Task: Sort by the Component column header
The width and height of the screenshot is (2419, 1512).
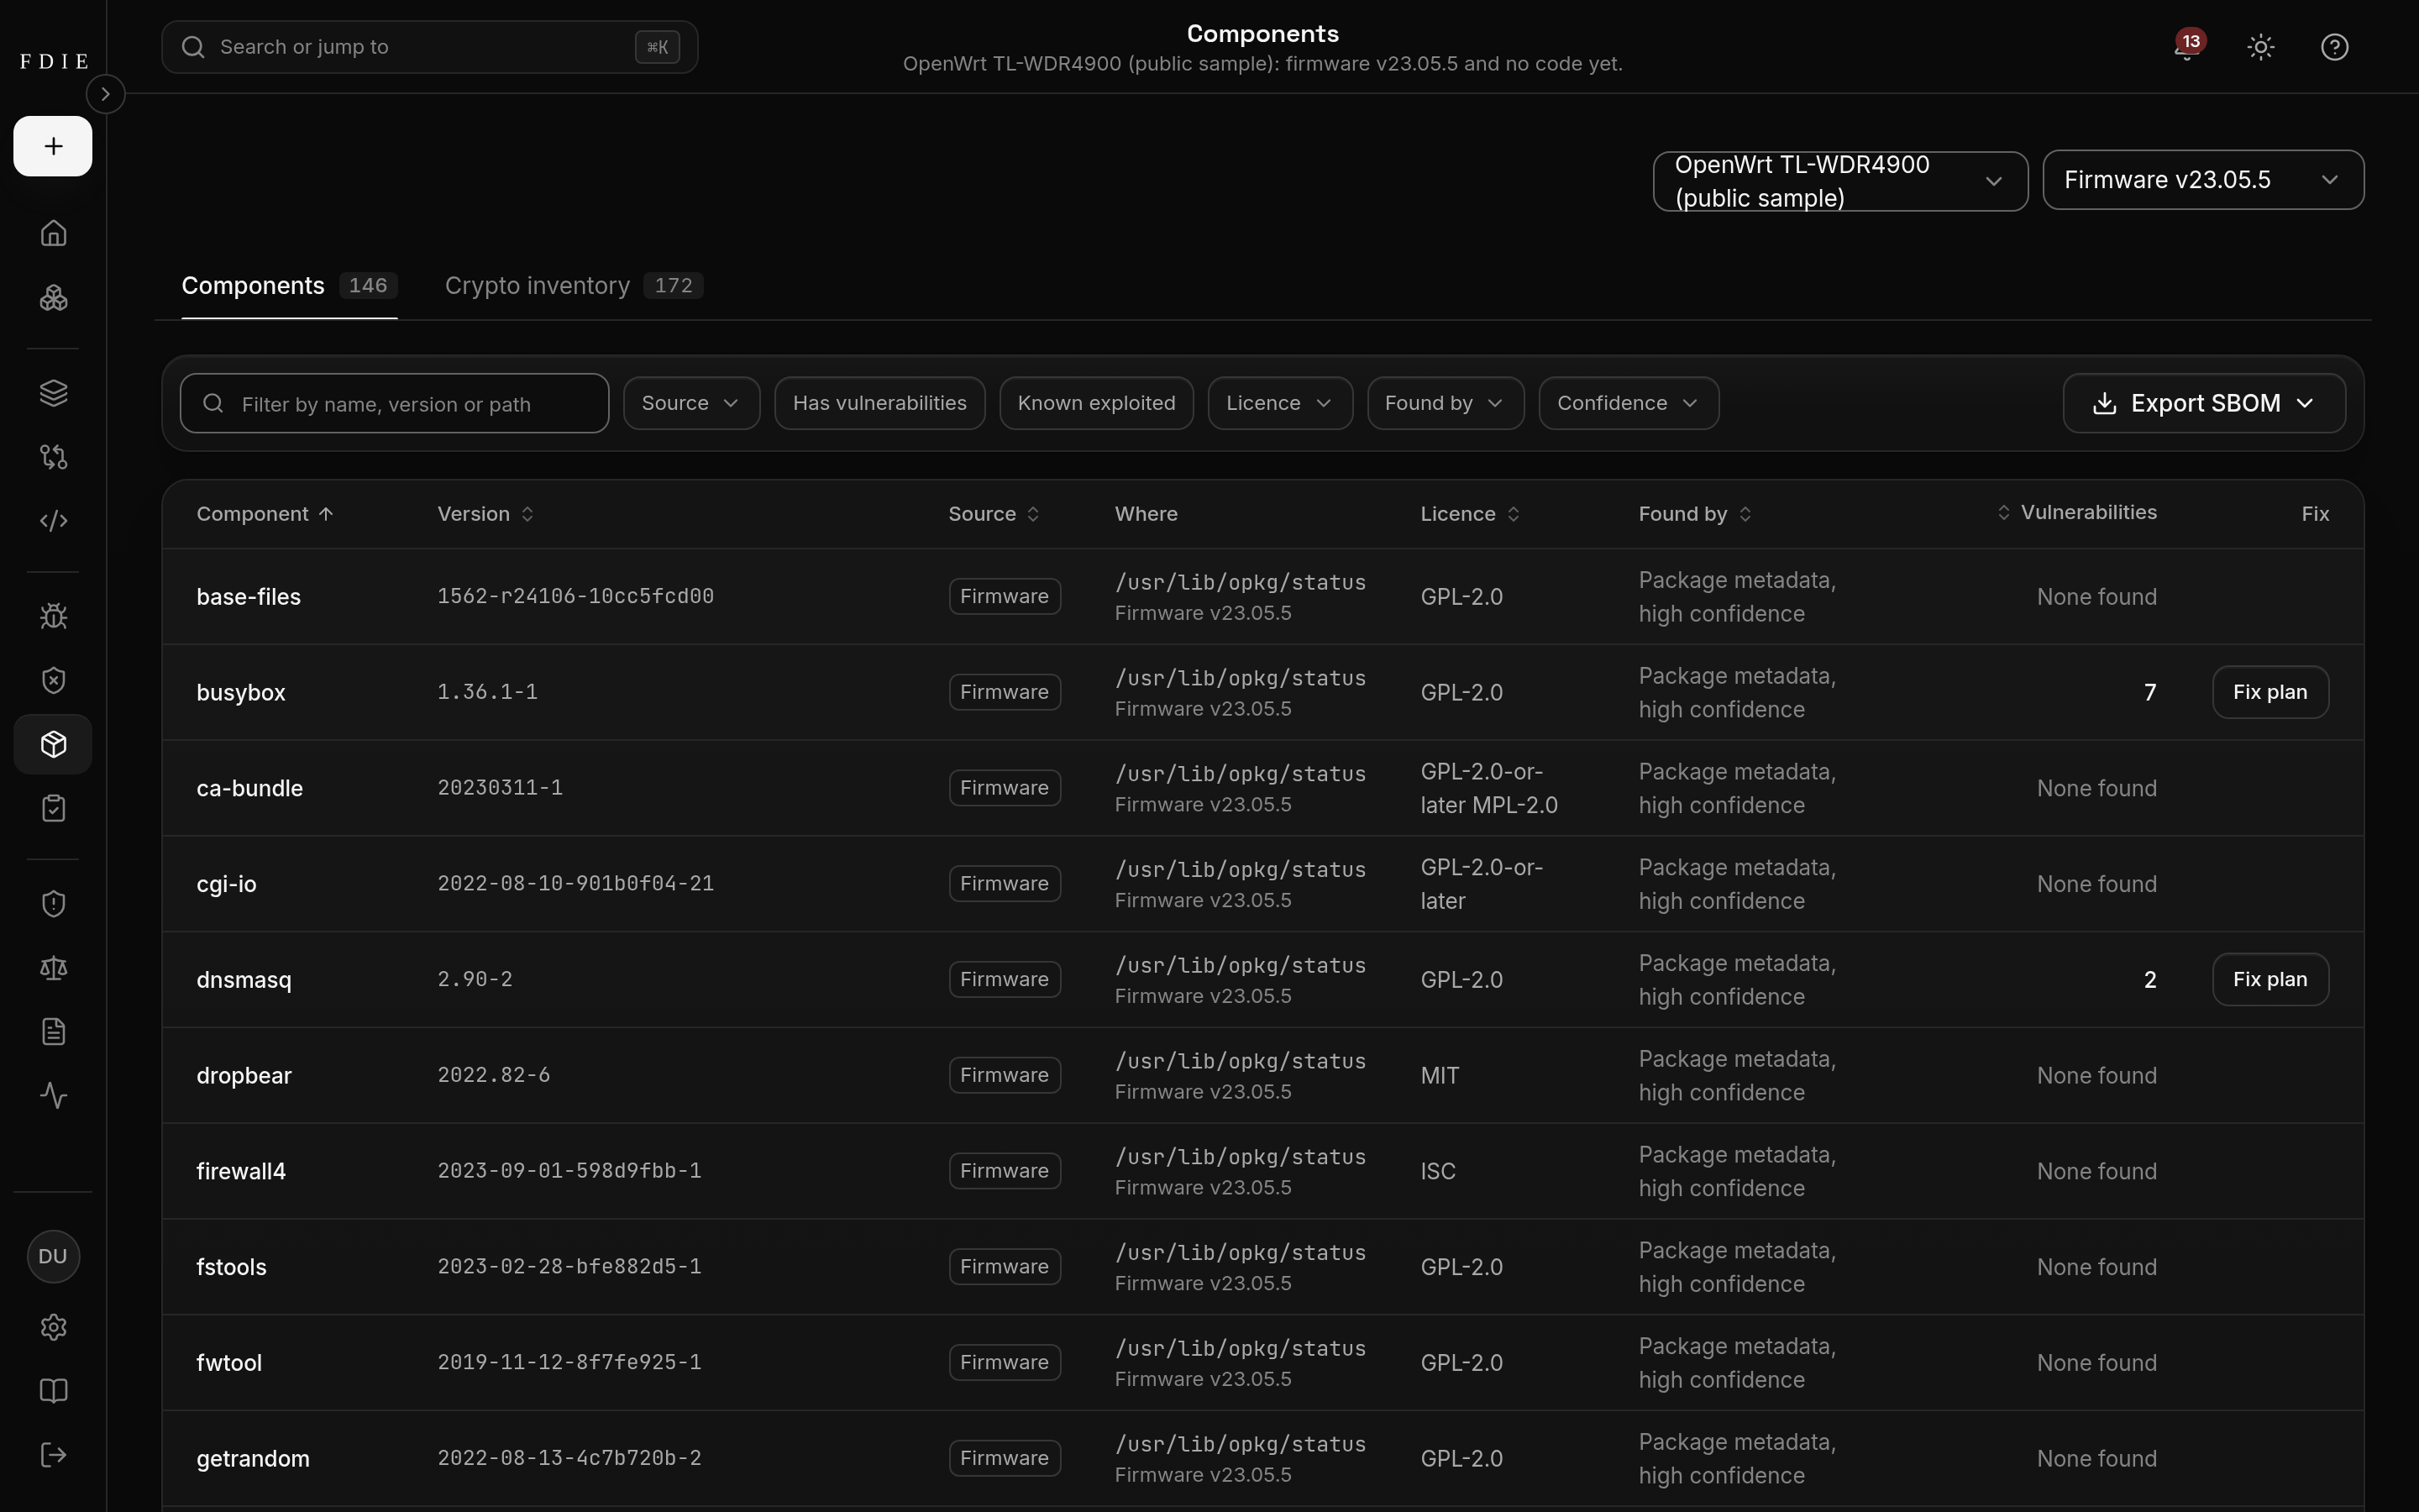Action: pyautogui.click(x=265, y=514)
